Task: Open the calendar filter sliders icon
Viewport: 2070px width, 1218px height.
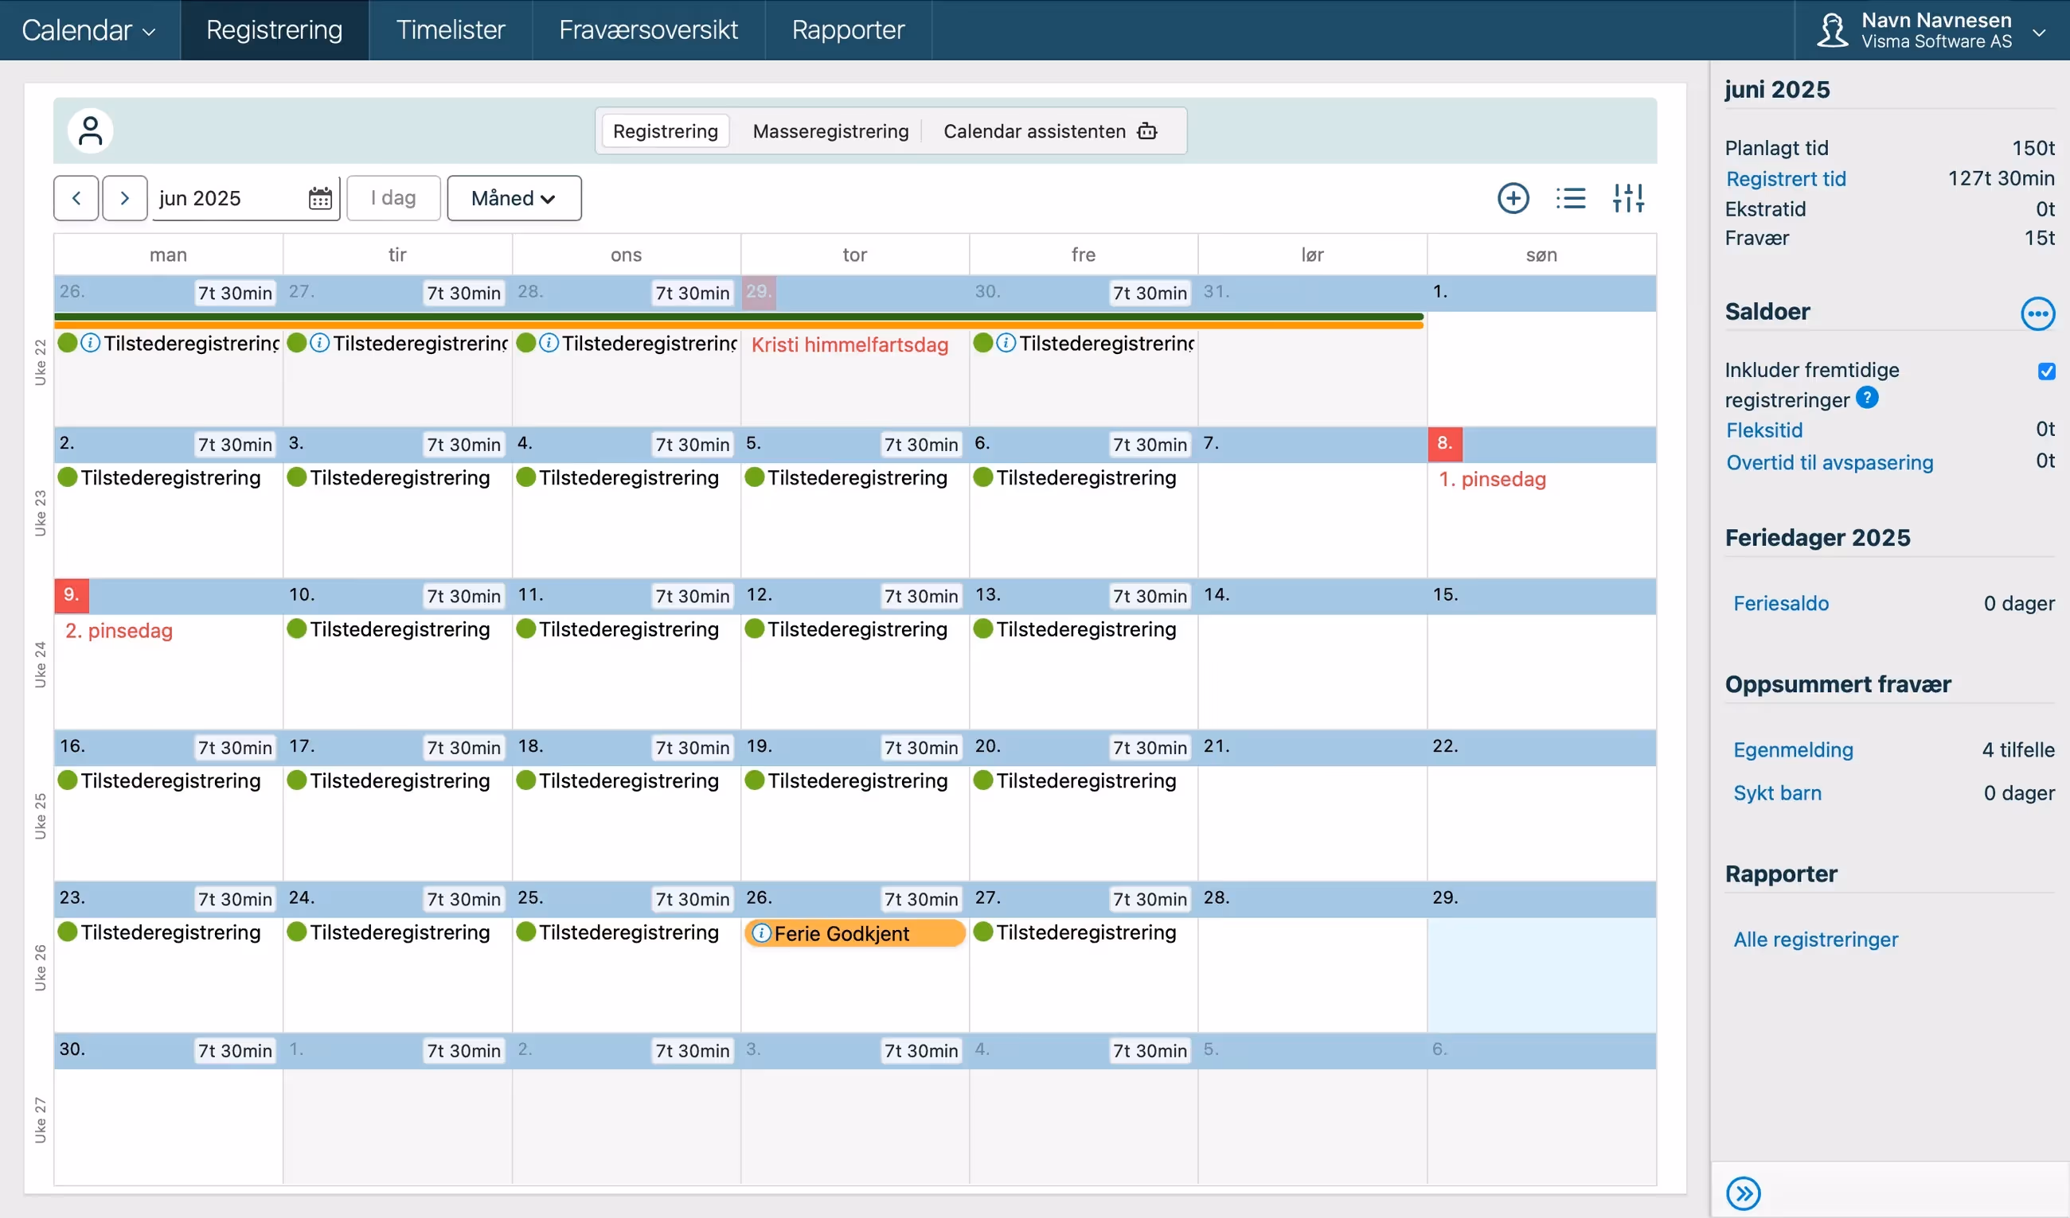Action: pyautogui.click(x=1627, y=198)
